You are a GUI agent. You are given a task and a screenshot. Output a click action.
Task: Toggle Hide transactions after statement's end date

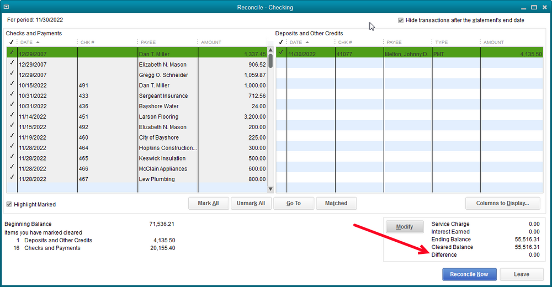[x=401, y=20]
